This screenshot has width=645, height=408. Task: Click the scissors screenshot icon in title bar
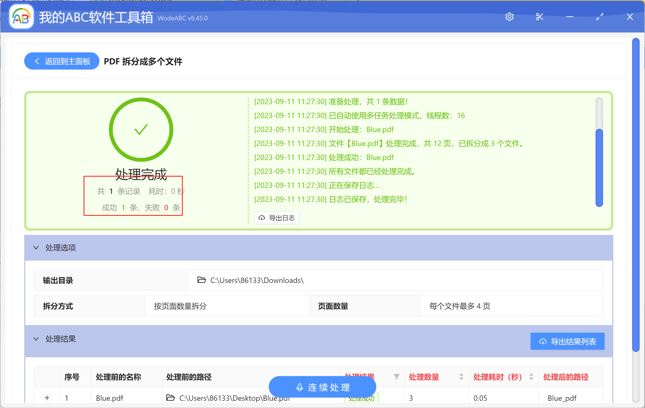[539, 17]
